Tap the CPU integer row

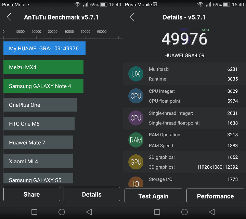coord(193,91)
